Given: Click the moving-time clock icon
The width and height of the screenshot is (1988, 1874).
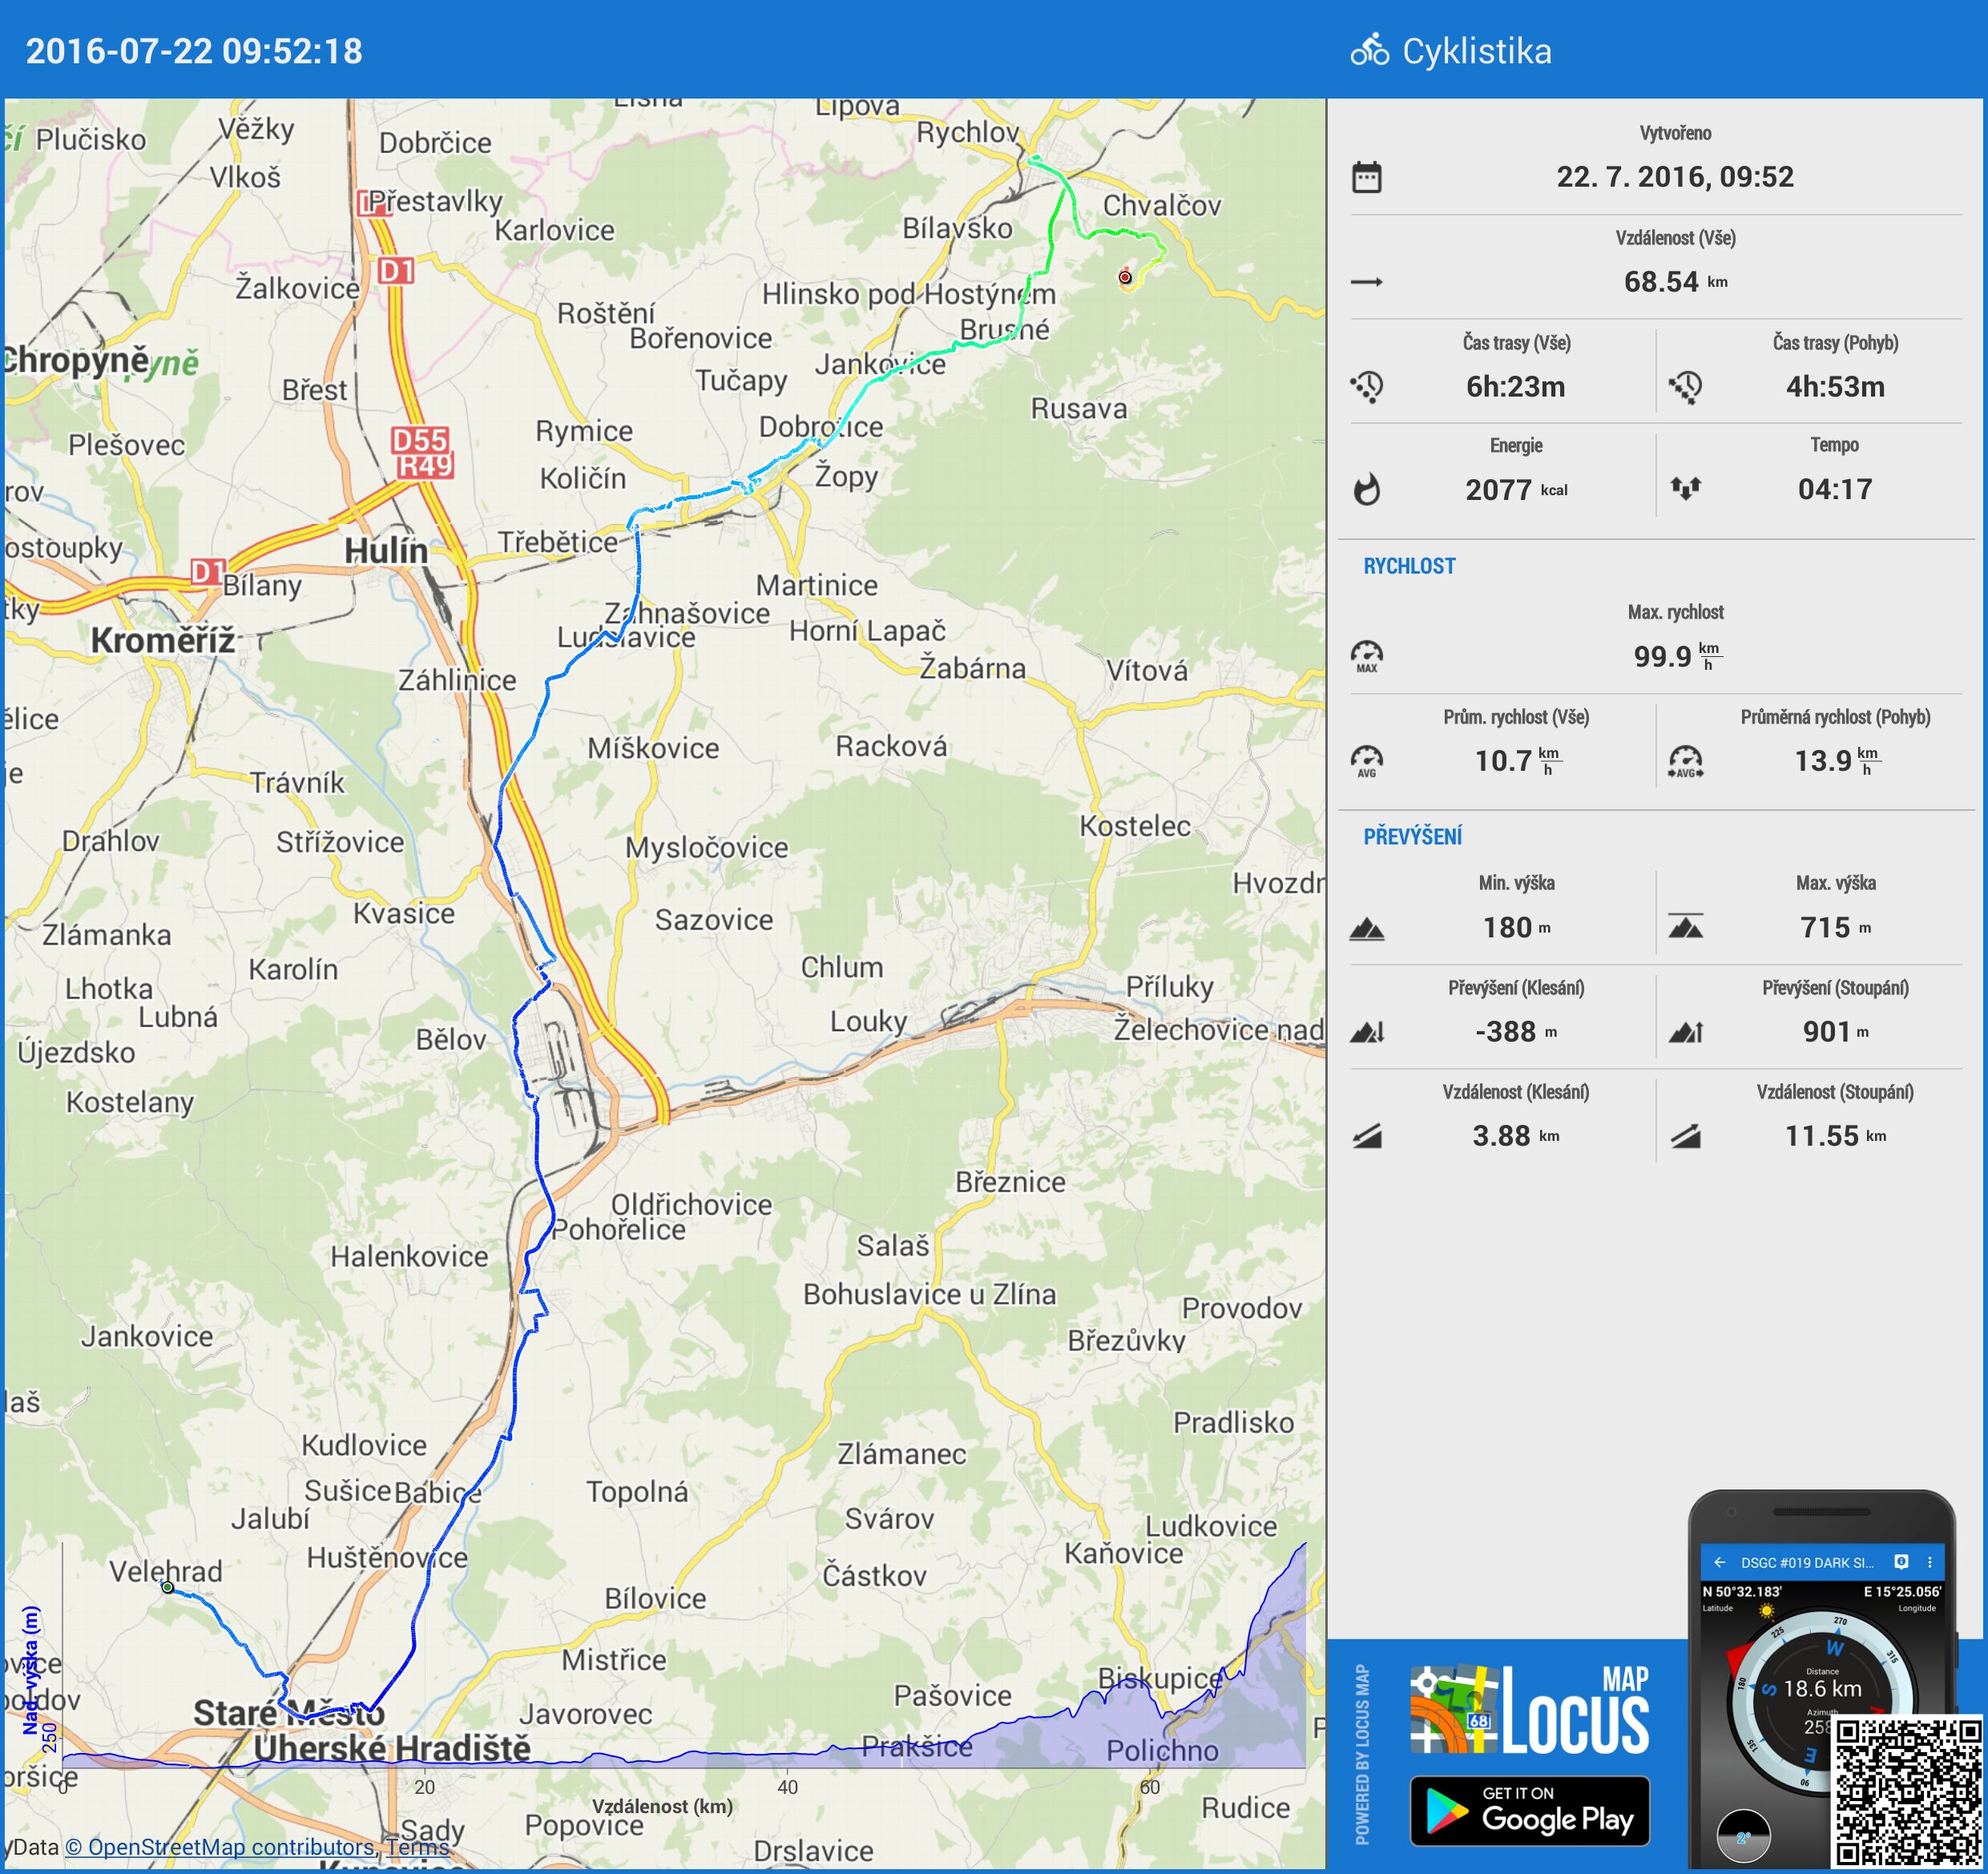Looking at the screenshot, I should (1685, 386).
